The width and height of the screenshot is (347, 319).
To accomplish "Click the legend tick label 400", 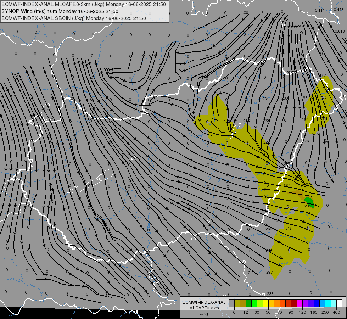I will [336, 312].
